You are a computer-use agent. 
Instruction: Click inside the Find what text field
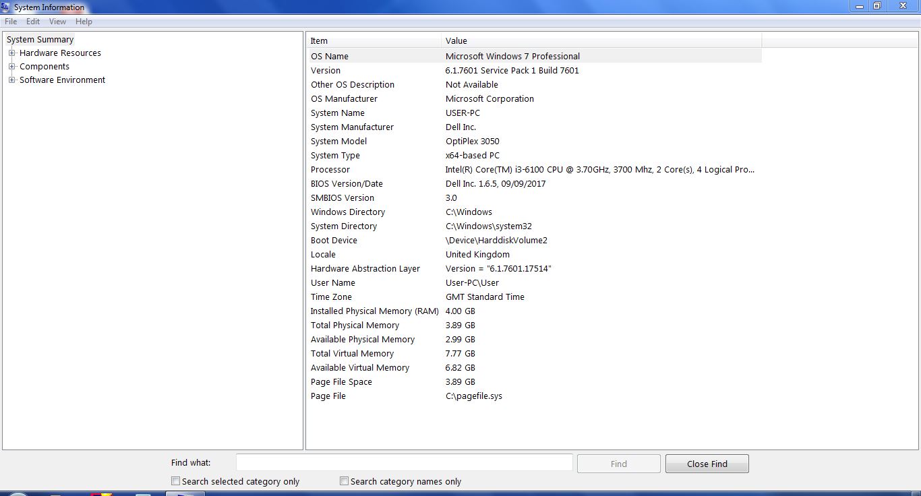[403, 462]
